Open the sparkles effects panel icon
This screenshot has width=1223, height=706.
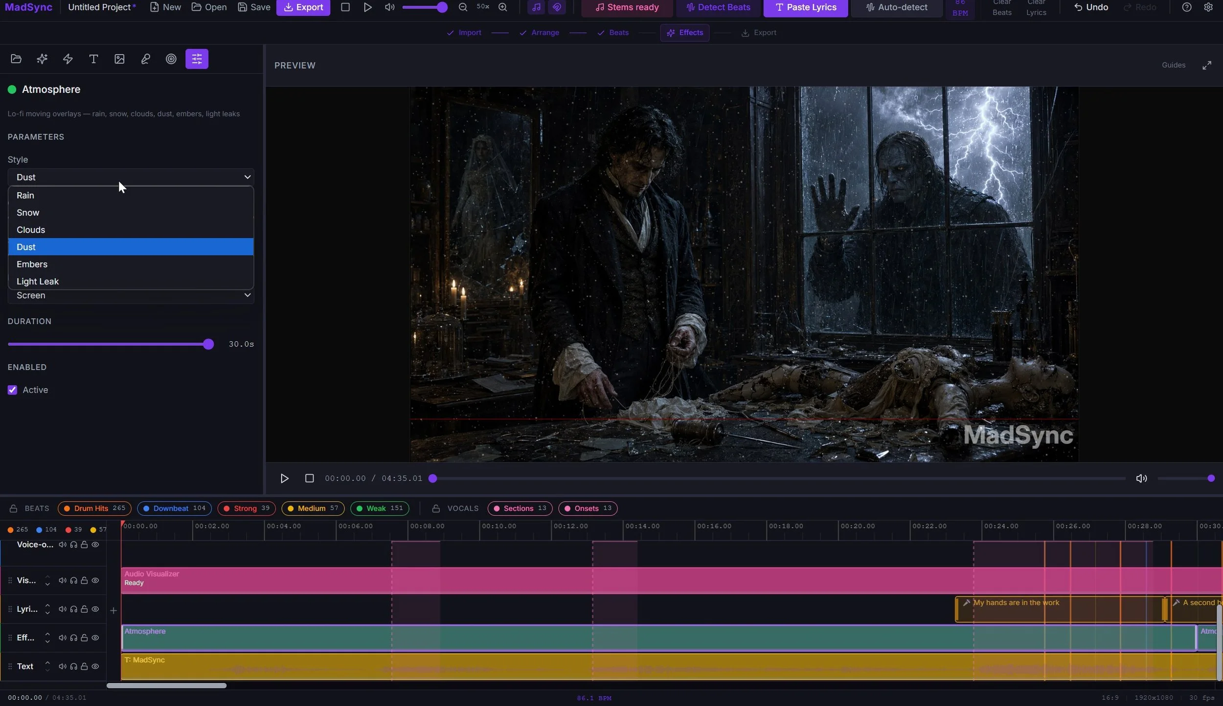coord(42,59)
